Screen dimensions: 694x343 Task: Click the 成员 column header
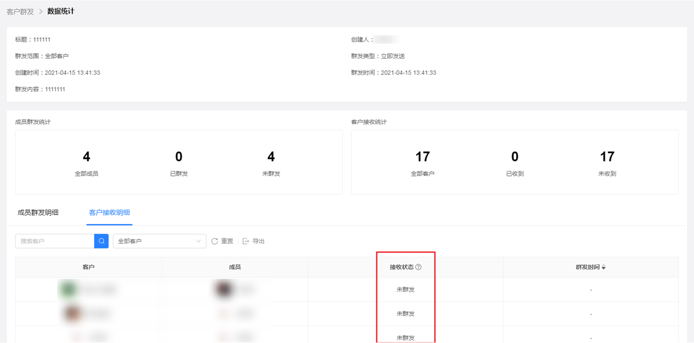coord(235,267)
